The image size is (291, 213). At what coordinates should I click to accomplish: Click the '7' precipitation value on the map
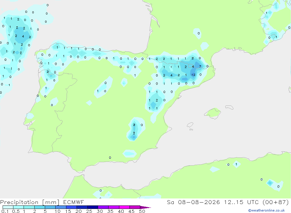point(200,66)
